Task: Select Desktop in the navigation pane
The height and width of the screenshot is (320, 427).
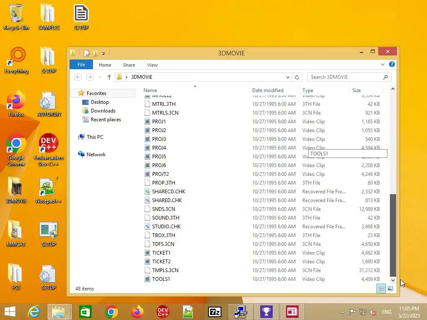Action: (x=100, y=102)
